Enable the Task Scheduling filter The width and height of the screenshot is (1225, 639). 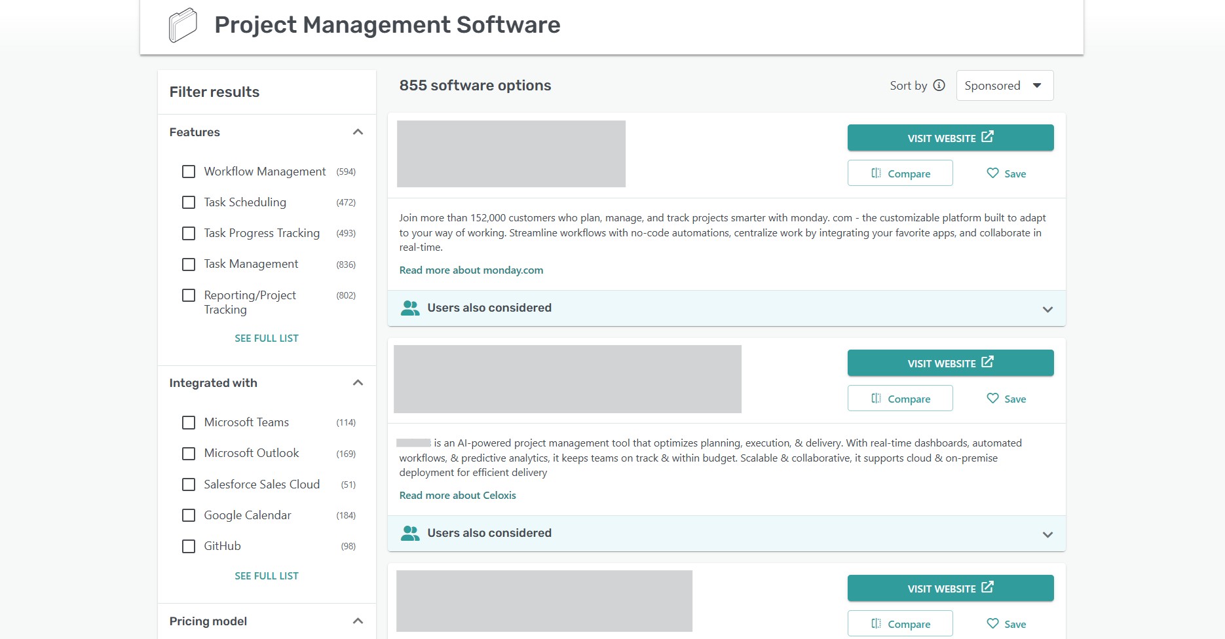189,202
